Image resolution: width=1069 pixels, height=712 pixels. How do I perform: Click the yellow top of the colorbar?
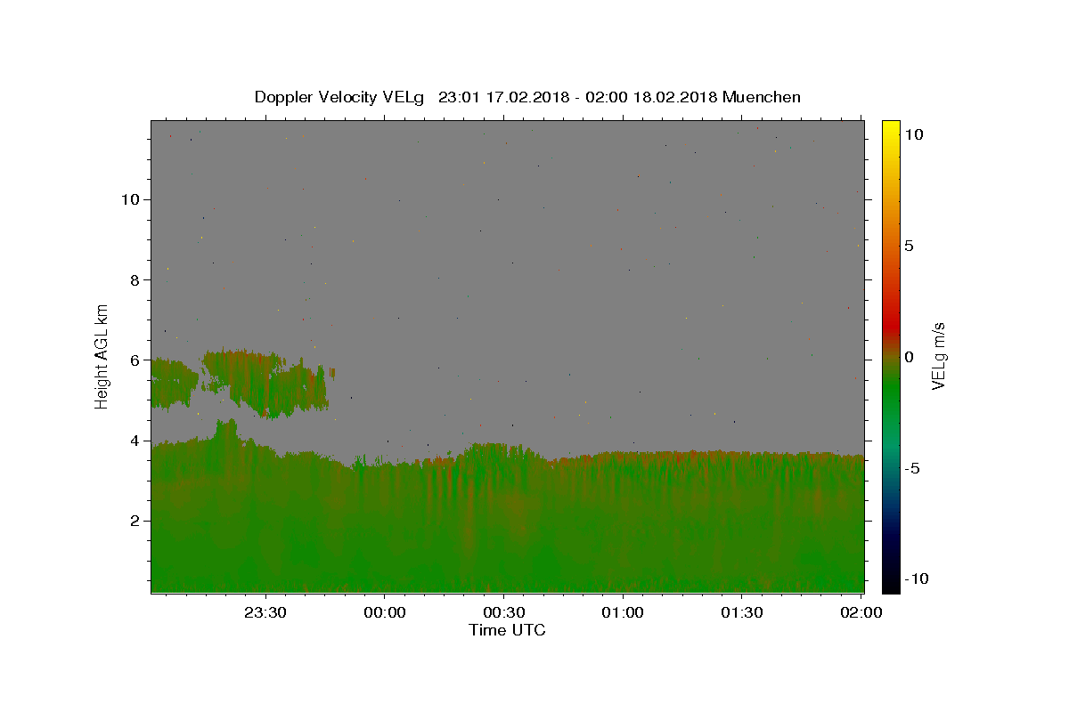pos(891,129)
